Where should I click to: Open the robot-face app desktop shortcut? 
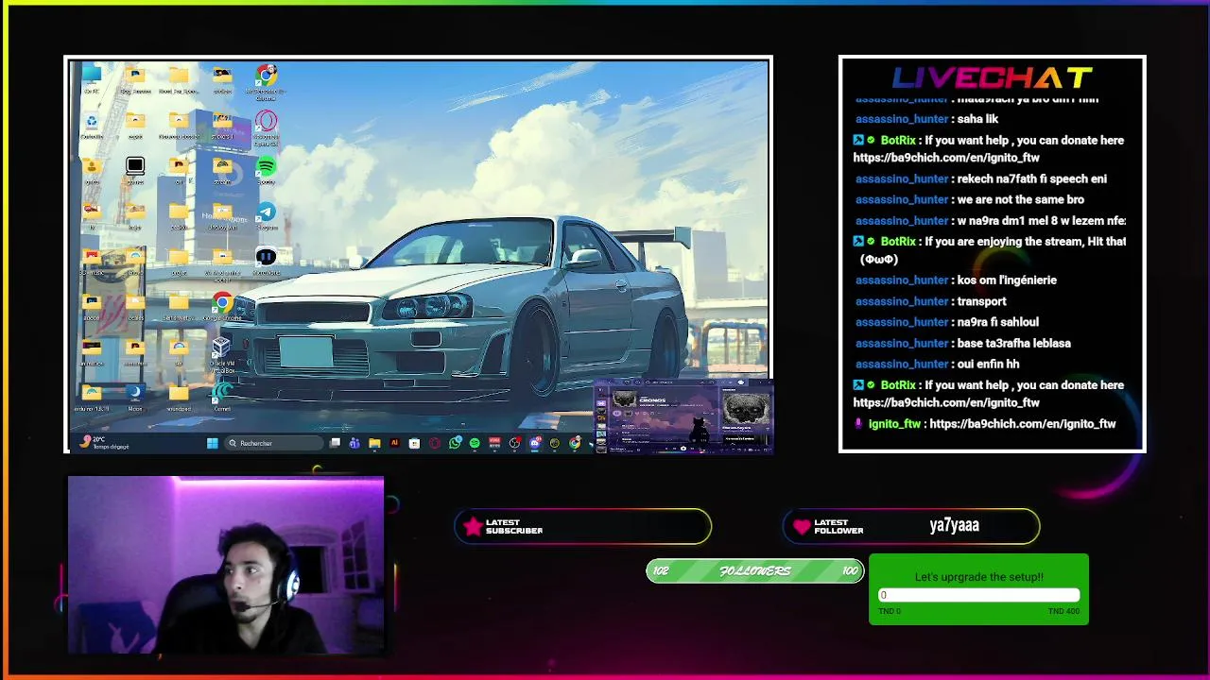coord(267,261)
